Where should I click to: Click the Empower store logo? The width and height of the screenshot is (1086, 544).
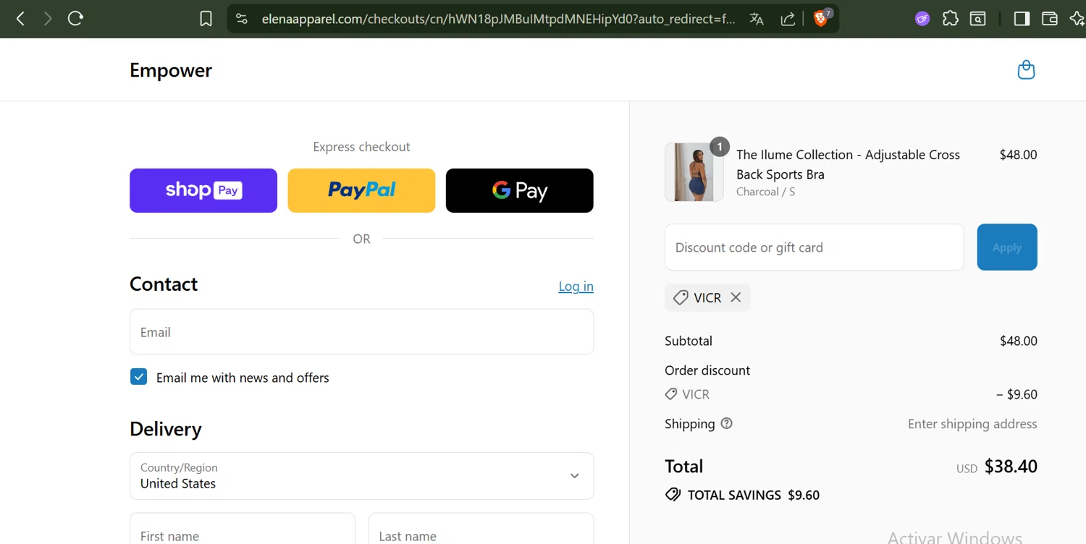click(x=171, y=69)
